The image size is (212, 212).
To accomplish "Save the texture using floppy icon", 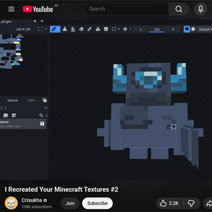I will tap(42, 124).
